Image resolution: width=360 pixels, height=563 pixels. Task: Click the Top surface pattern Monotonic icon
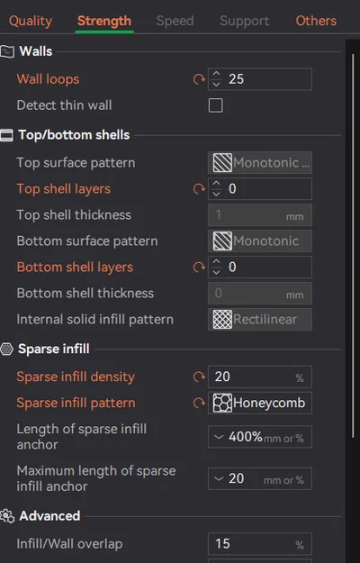coord(222,163)
